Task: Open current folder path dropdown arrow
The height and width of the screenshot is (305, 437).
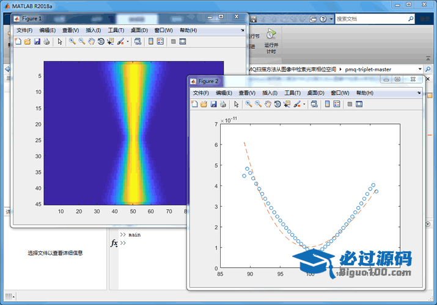Action: (420, 69)
